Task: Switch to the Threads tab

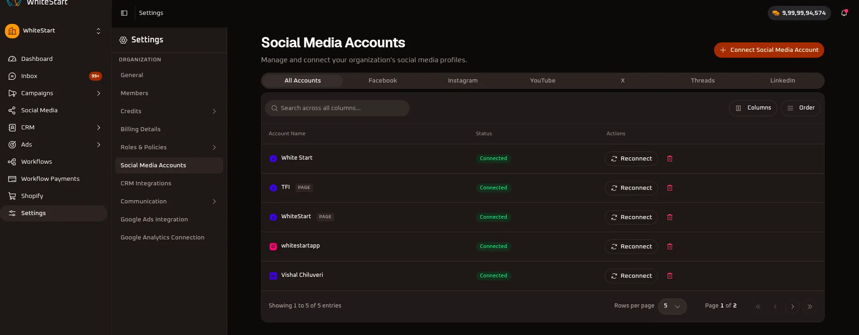Action: coord(702,81)
